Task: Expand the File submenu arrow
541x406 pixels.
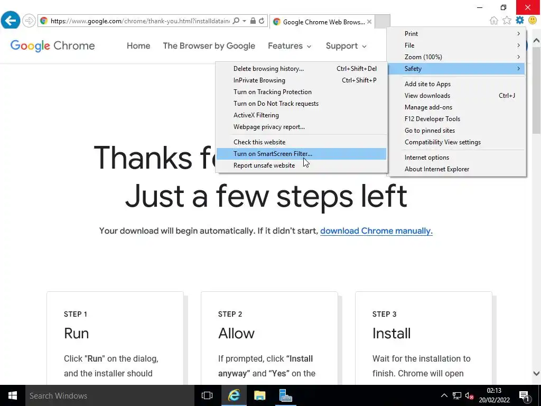Action: point(518,45)
